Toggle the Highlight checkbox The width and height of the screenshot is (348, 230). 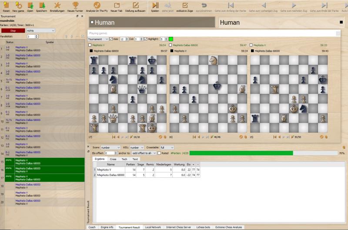click(146, 39)
